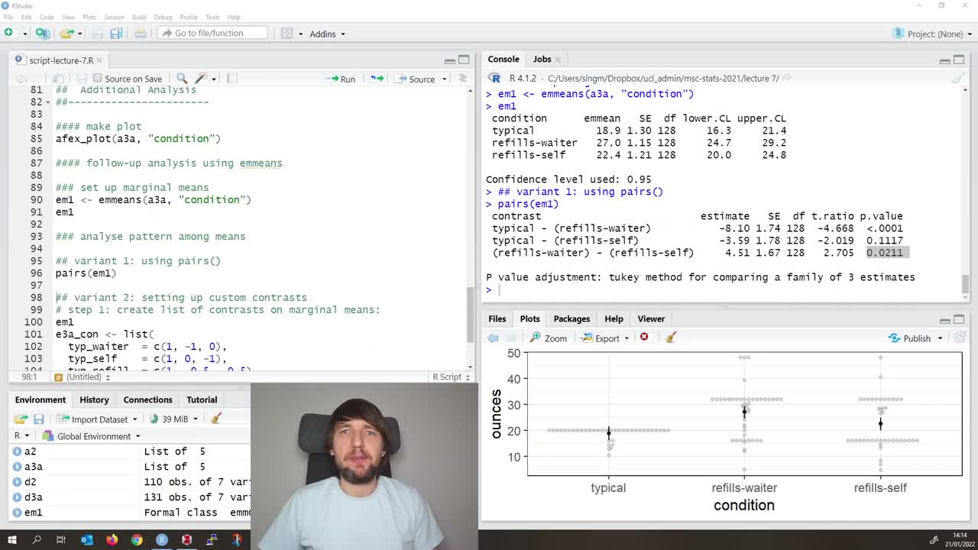Open the Session menu
This screenshot has width=978, height=550.
click(115, 17)
